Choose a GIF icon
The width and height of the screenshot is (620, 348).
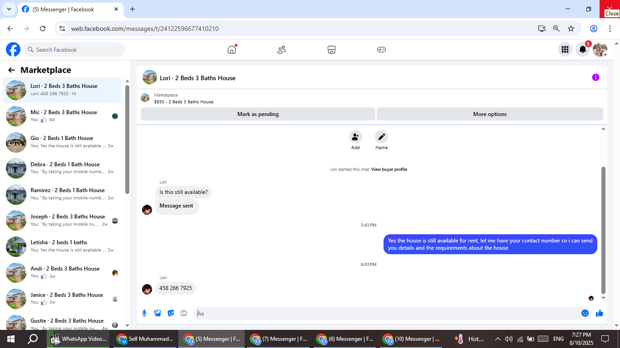point(184,313)
